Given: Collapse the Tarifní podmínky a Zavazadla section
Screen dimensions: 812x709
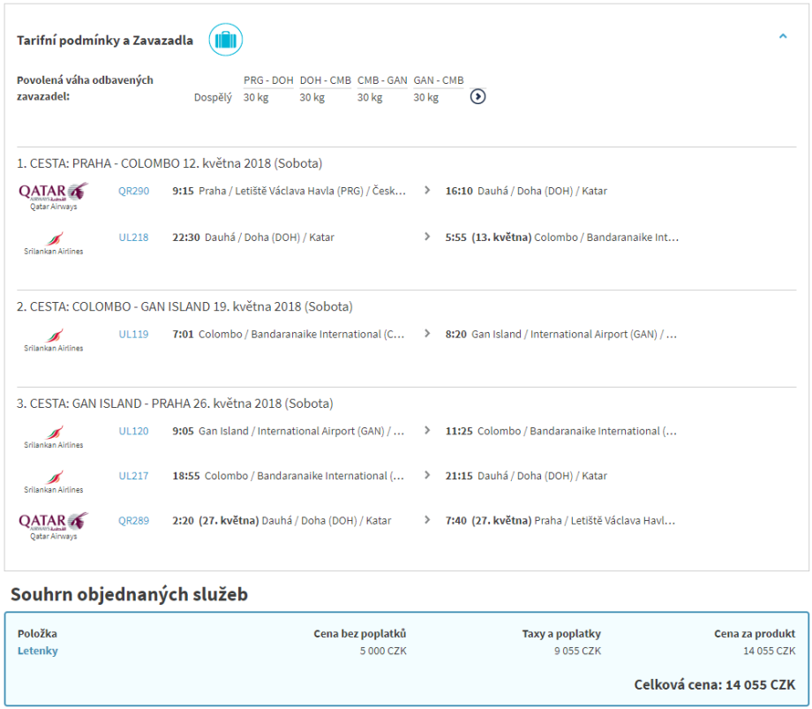Looking at the screenshot, I should pos(782,37).
